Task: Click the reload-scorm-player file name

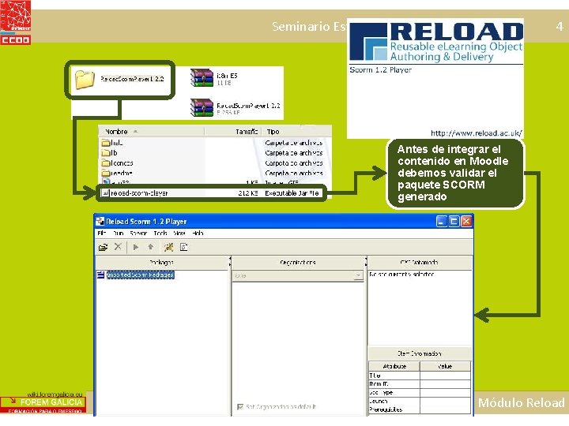Action: (x=139, y=193)
